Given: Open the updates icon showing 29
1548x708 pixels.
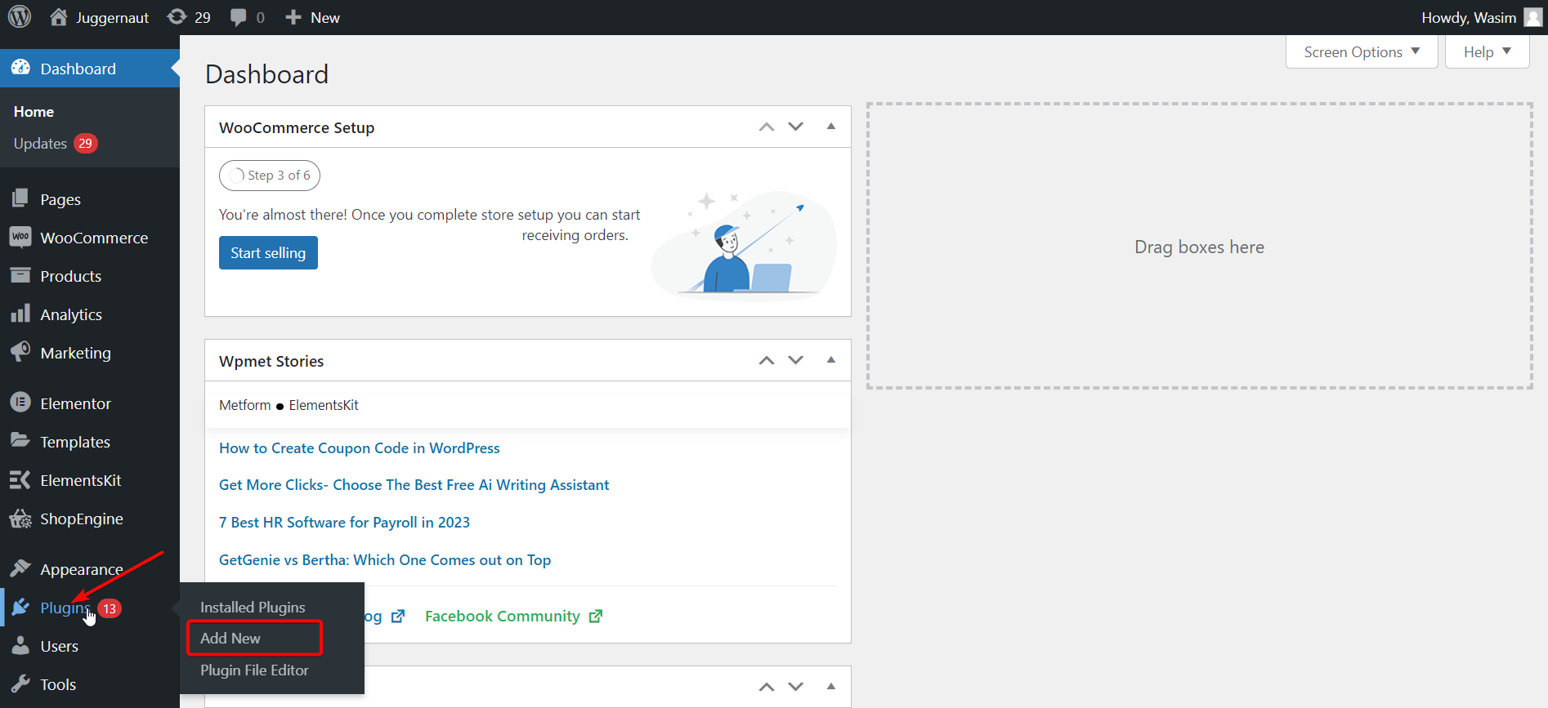Looking at the screenshot, I should (x=177, y=17).
